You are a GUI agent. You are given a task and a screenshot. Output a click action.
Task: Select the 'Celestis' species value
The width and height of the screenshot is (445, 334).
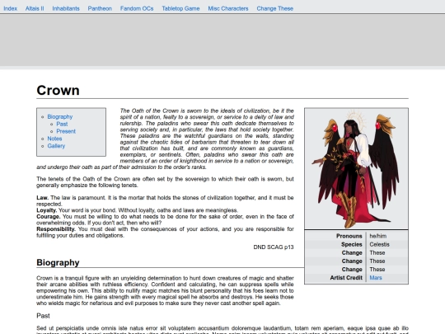[x=379, y=245]
